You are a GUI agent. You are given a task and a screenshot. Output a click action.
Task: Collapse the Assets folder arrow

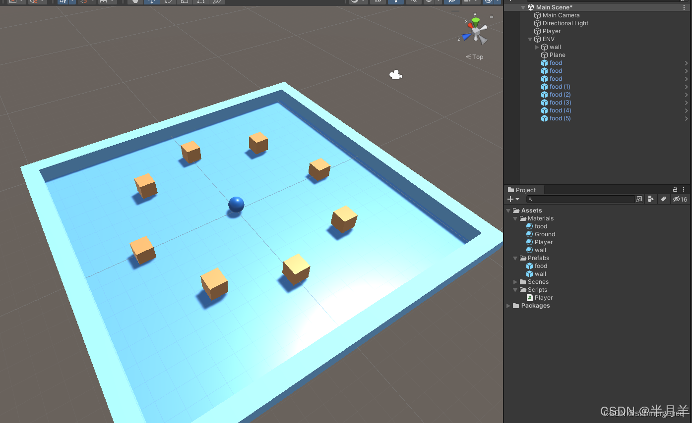pos(508,211)
